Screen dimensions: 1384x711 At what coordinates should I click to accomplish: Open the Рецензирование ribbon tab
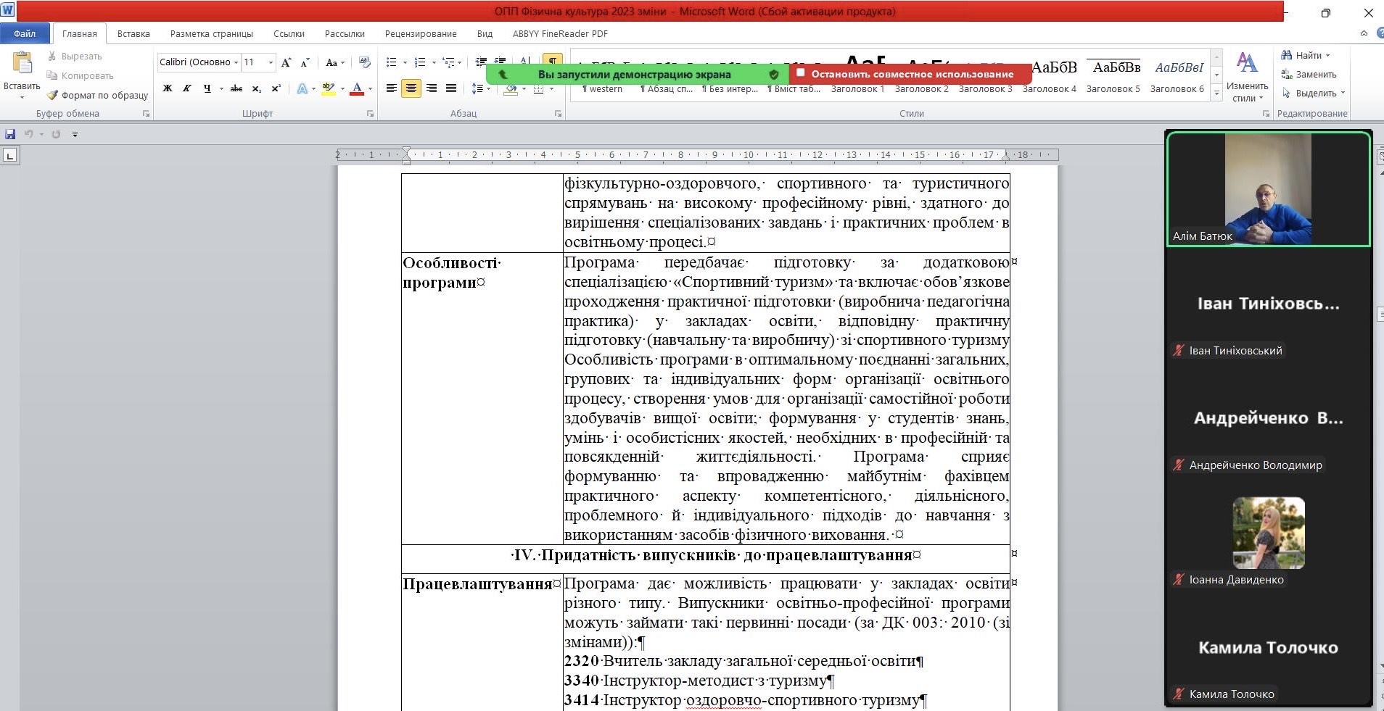[421, 34]
